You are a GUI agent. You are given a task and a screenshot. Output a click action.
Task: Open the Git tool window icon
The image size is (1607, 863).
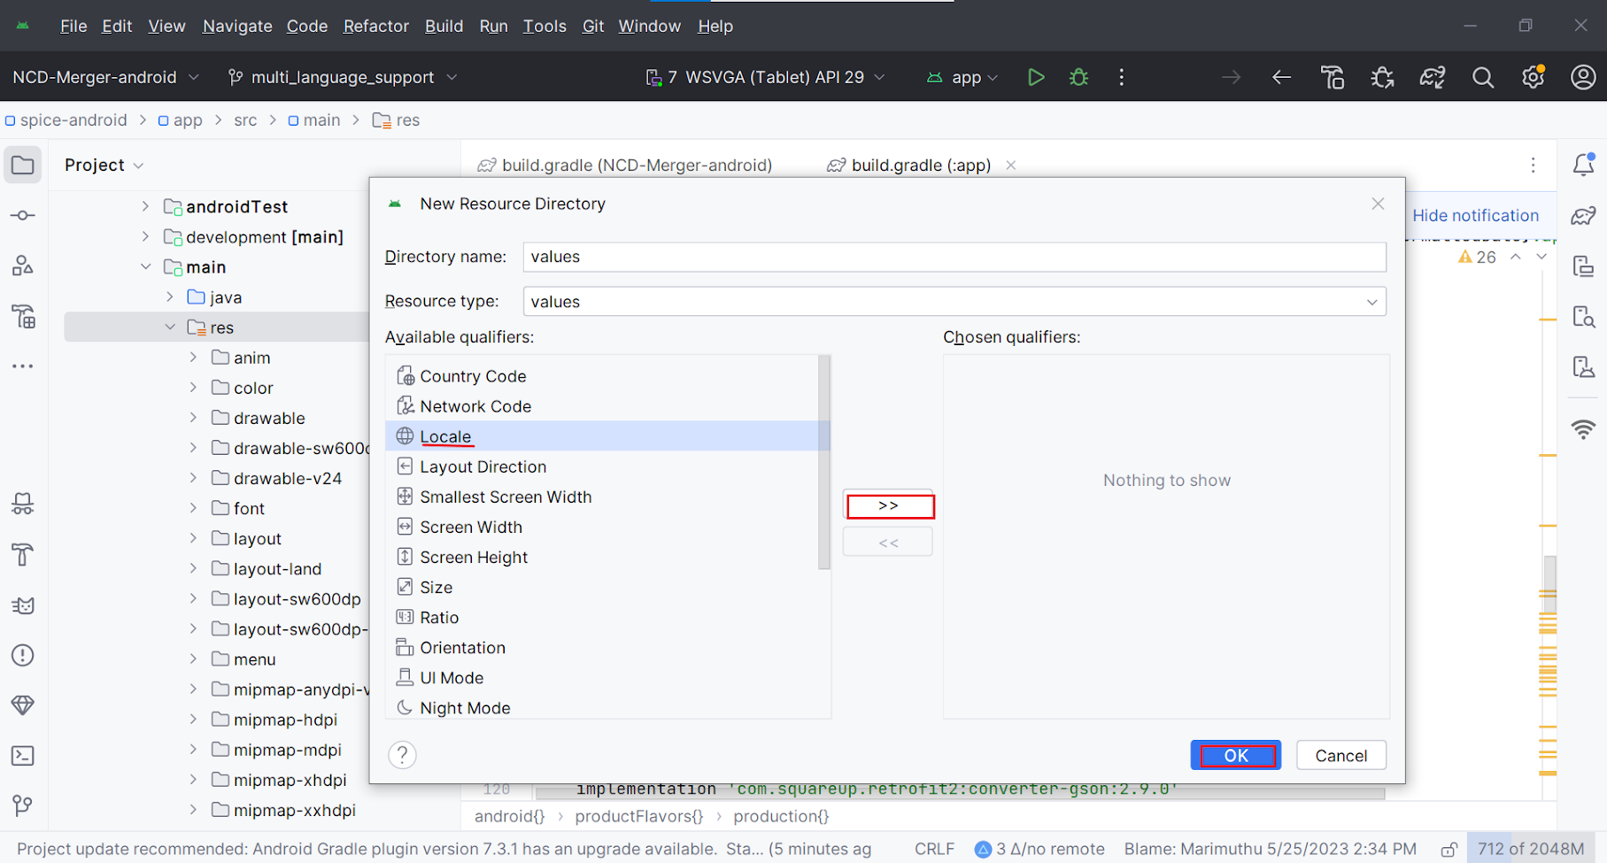point(23,805)
